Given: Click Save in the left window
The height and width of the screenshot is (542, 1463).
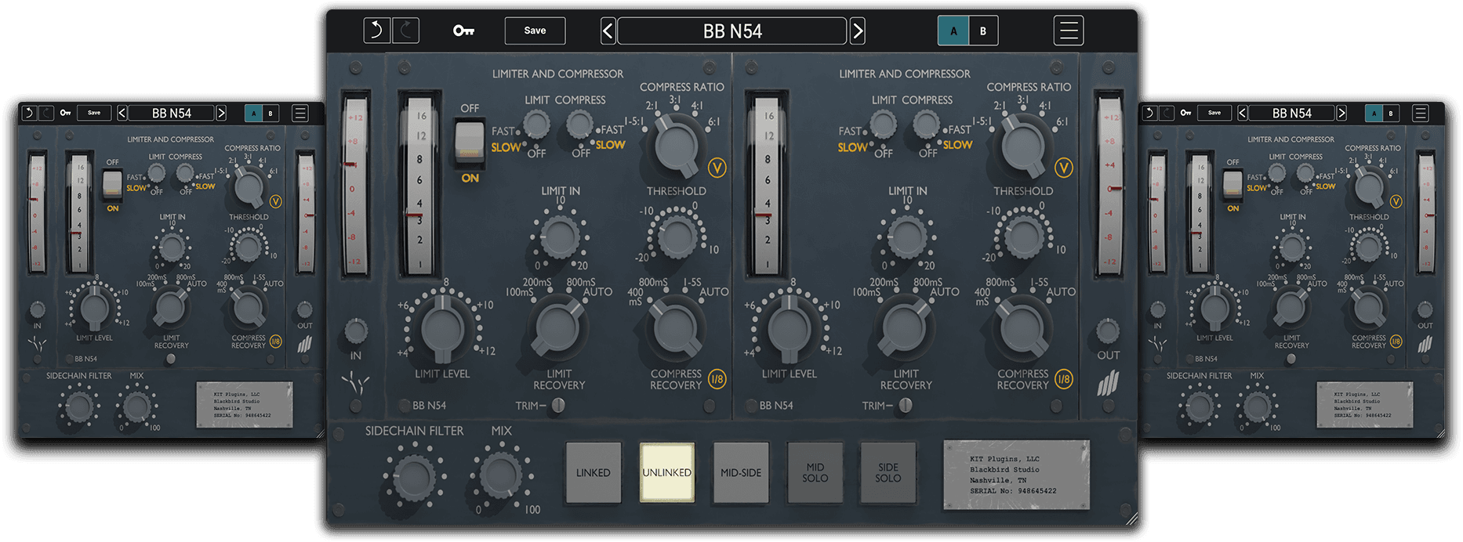Looking at the screenshot, I should click(x=94, y=113).
